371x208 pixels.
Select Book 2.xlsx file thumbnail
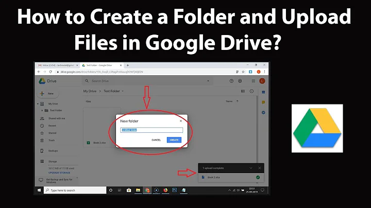[102, 127]
